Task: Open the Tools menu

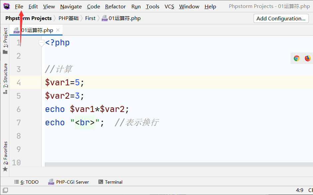Action: pos(152,7)
